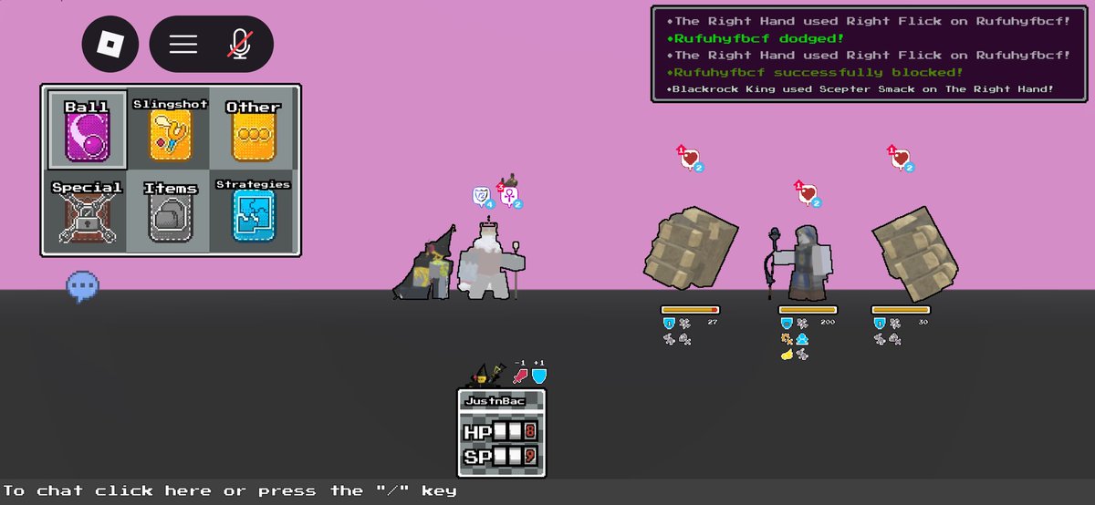Open the Other action card
The height and width of the screenshot is (505, 1095).
pyautogui.click(x=253, y=130)
